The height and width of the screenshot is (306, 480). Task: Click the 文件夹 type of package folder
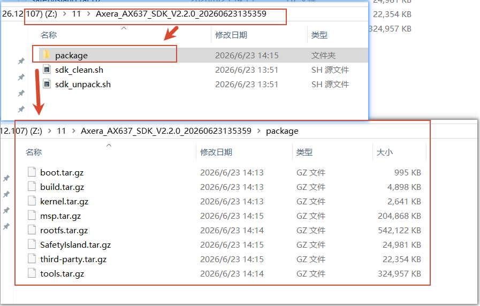[x=323, y=56]
